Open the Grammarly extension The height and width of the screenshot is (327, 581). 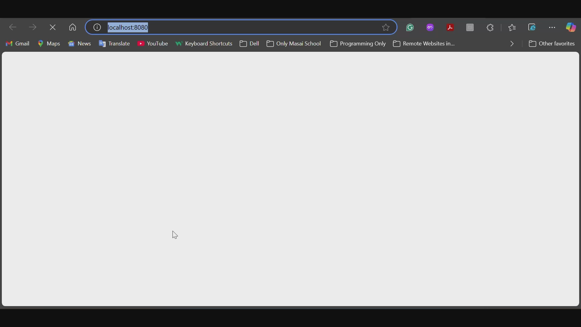click(410, 28)
